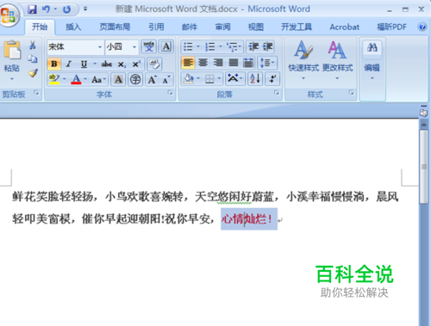Toggle Underline formatting
Screen dimensions: 431x326
(84, 64)
